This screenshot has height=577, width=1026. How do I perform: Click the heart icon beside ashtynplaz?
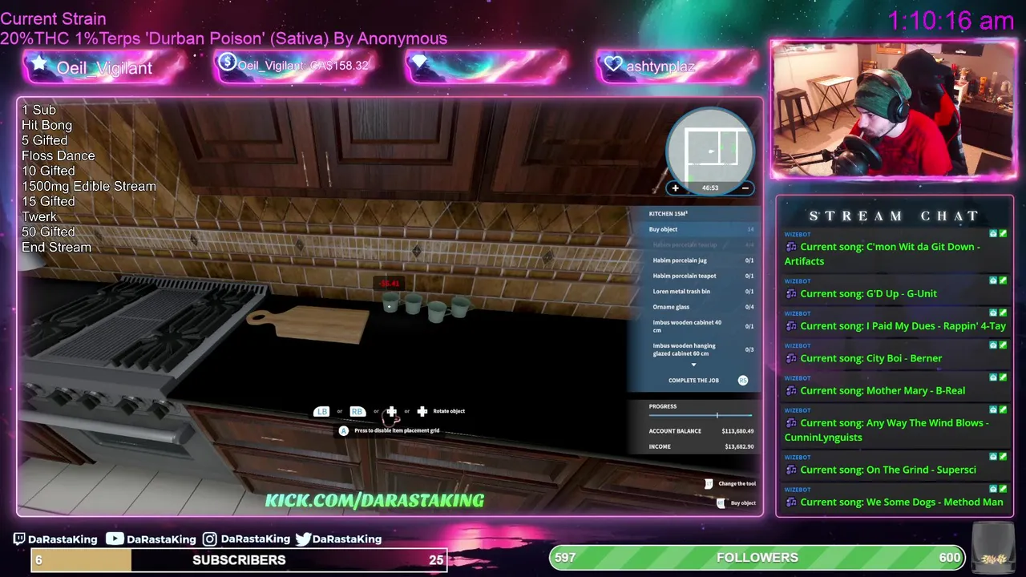tap(613, 64)
